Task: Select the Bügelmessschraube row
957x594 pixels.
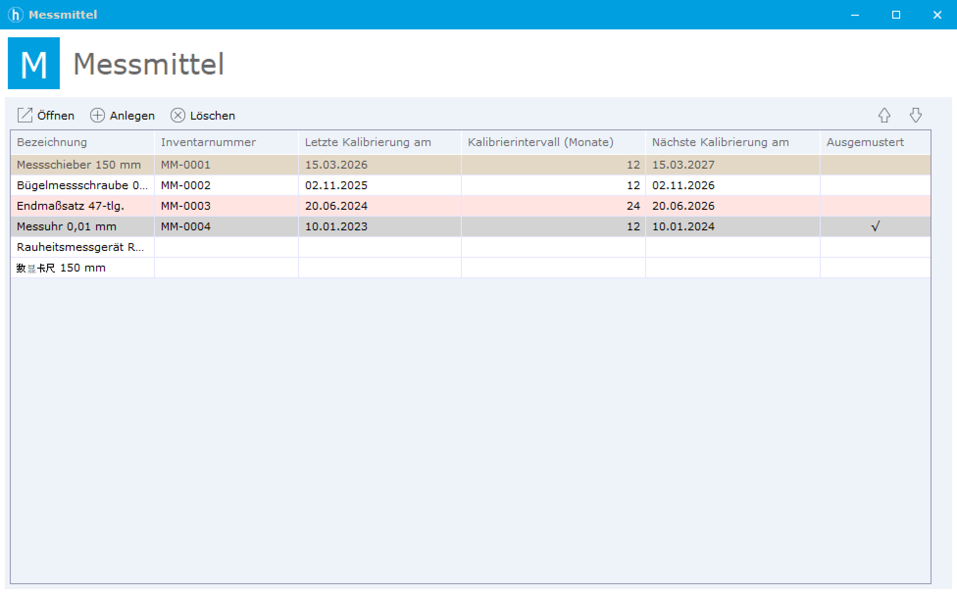Action: (471, 185)
